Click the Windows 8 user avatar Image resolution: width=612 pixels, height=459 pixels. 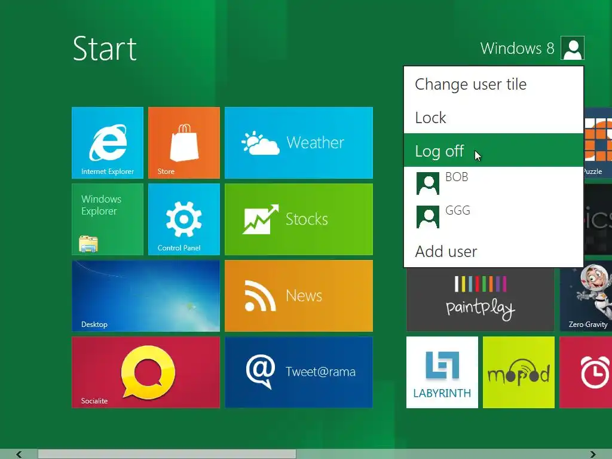[572, 48]
